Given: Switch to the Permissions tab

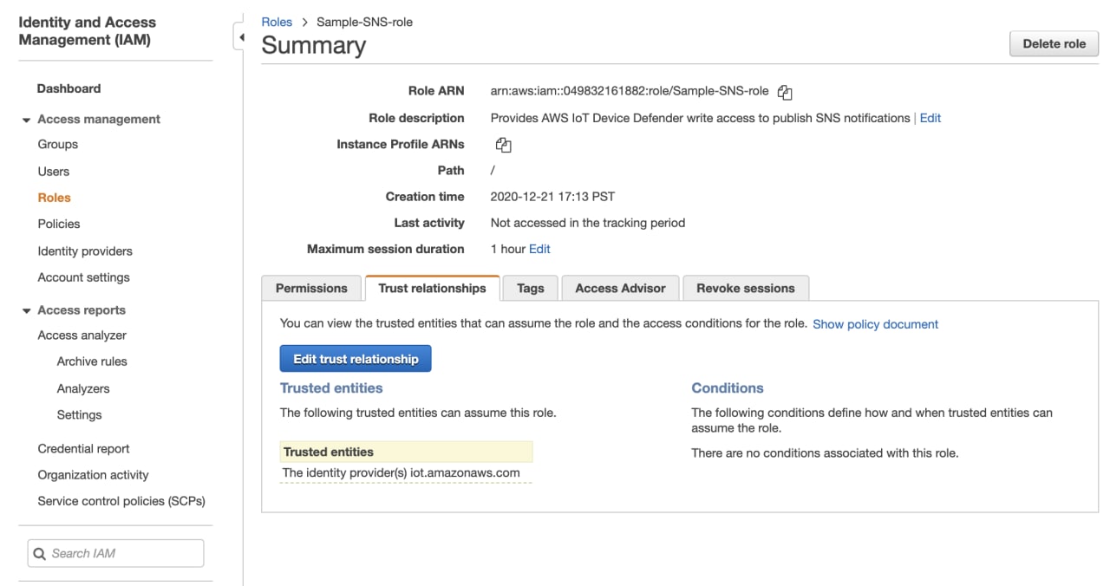Looking at the screenshot, I should coord(310,288).
